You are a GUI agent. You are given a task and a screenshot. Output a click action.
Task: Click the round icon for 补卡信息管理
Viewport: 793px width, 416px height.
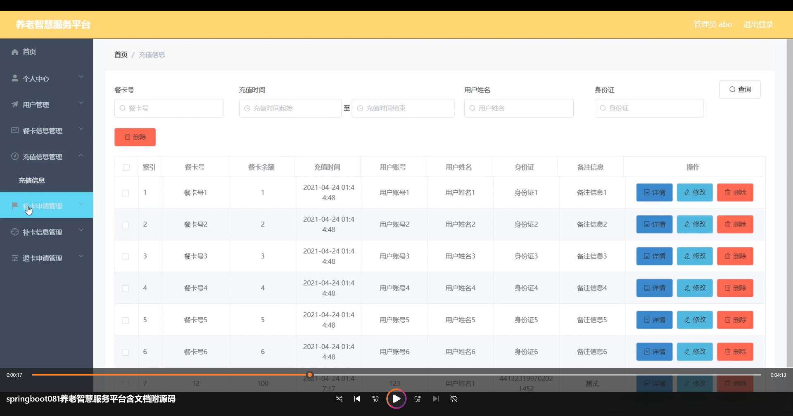point(15,232)
